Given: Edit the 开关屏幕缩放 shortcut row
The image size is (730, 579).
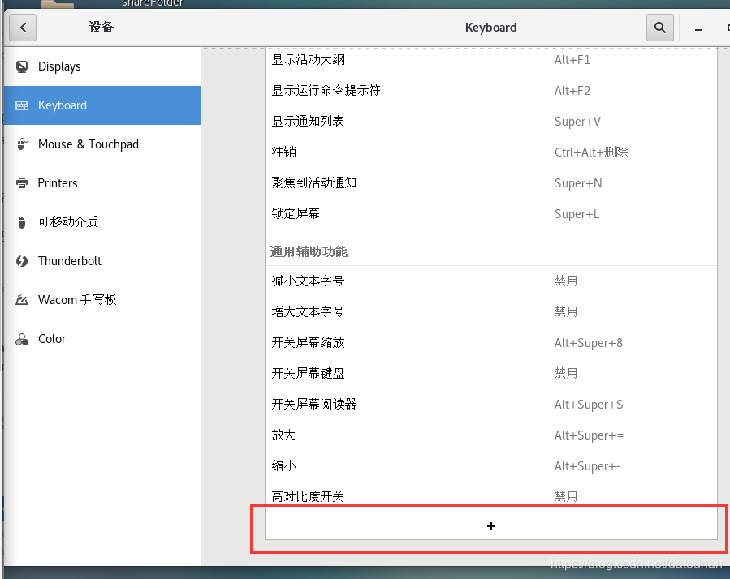Looking at the screenshot, I should 491,342.
